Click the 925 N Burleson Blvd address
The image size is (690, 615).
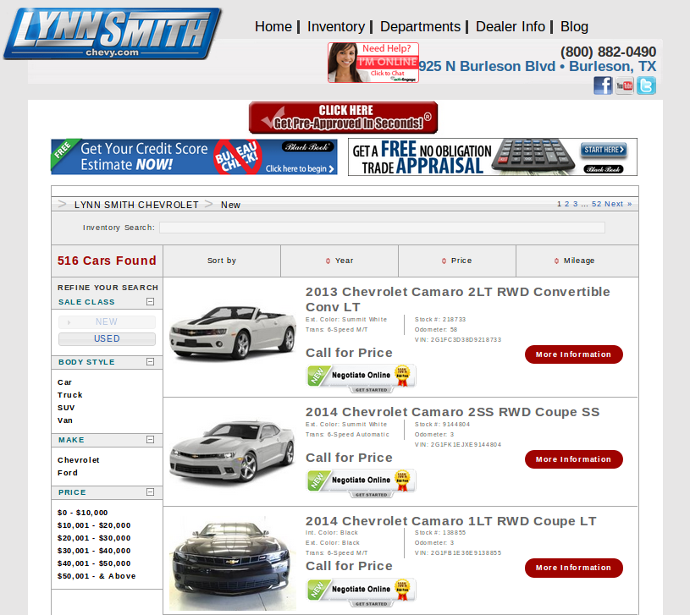538,66
